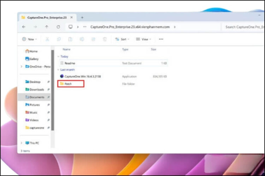
Task: Open the Pictures quick access folder
Action: (33, 105)
